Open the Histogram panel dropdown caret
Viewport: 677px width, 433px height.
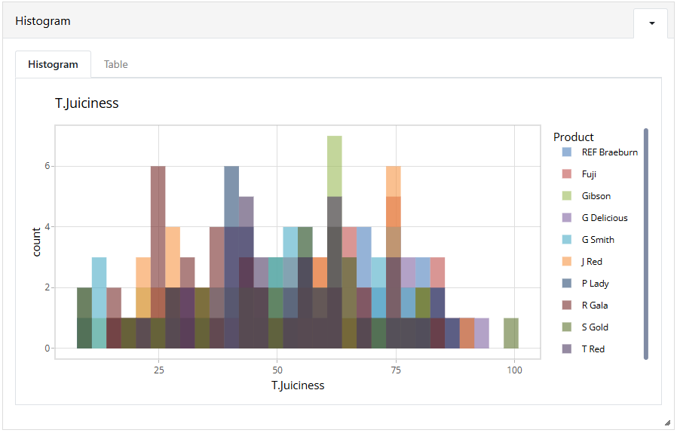click(x=651, y=23)
